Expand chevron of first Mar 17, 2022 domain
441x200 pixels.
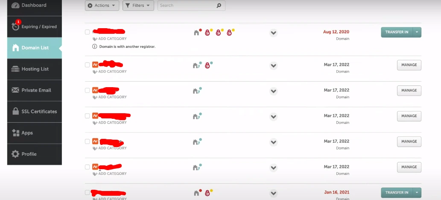[x=273, y=66]
